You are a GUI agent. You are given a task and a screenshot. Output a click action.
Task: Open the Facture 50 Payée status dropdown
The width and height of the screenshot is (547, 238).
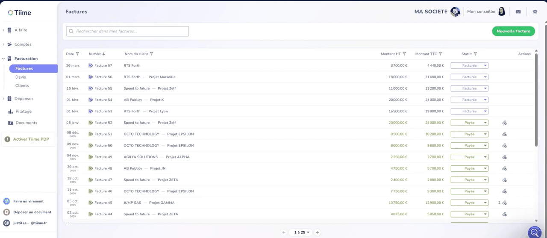point(469,145)
